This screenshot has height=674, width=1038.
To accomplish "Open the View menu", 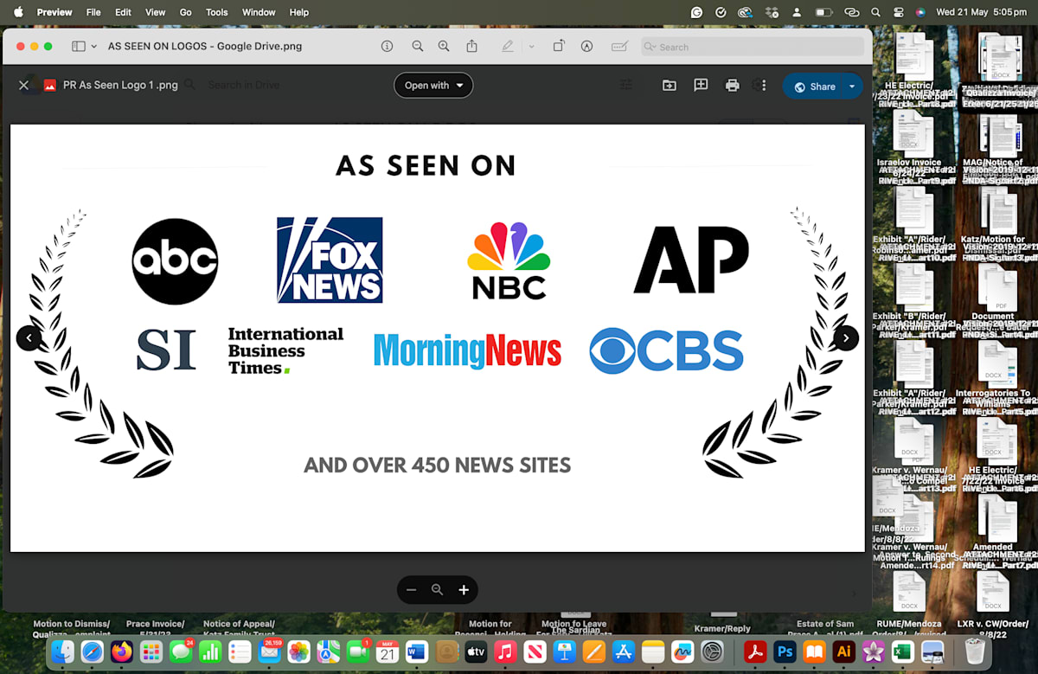I will point(155,12).
